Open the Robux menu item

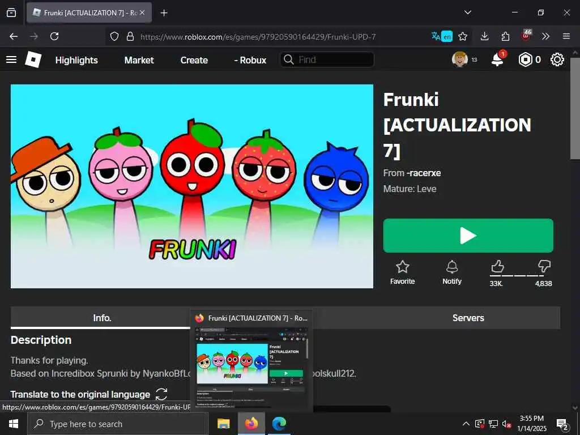[250, 60]
